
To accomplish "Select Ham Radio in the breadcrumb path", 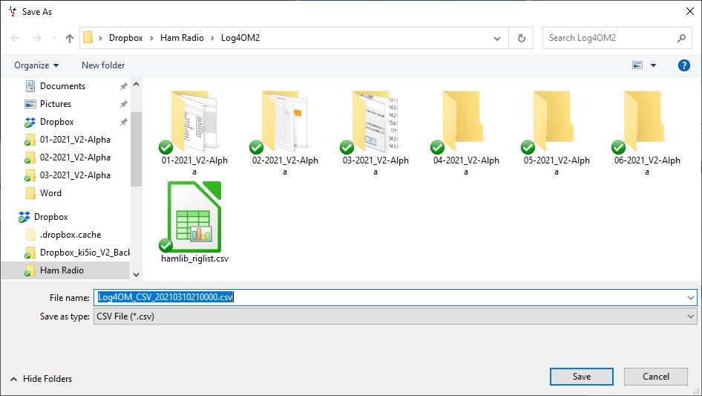I will coord(182,38).
